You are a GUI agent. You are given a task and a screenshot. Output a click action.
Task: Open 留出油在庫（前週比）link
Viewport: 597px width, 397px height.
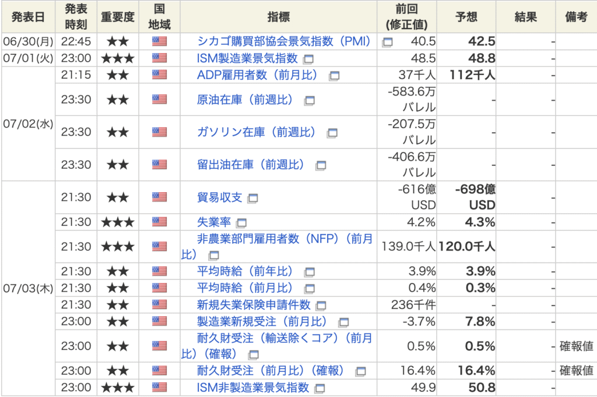pyautogui.click(x=251, y=165)
